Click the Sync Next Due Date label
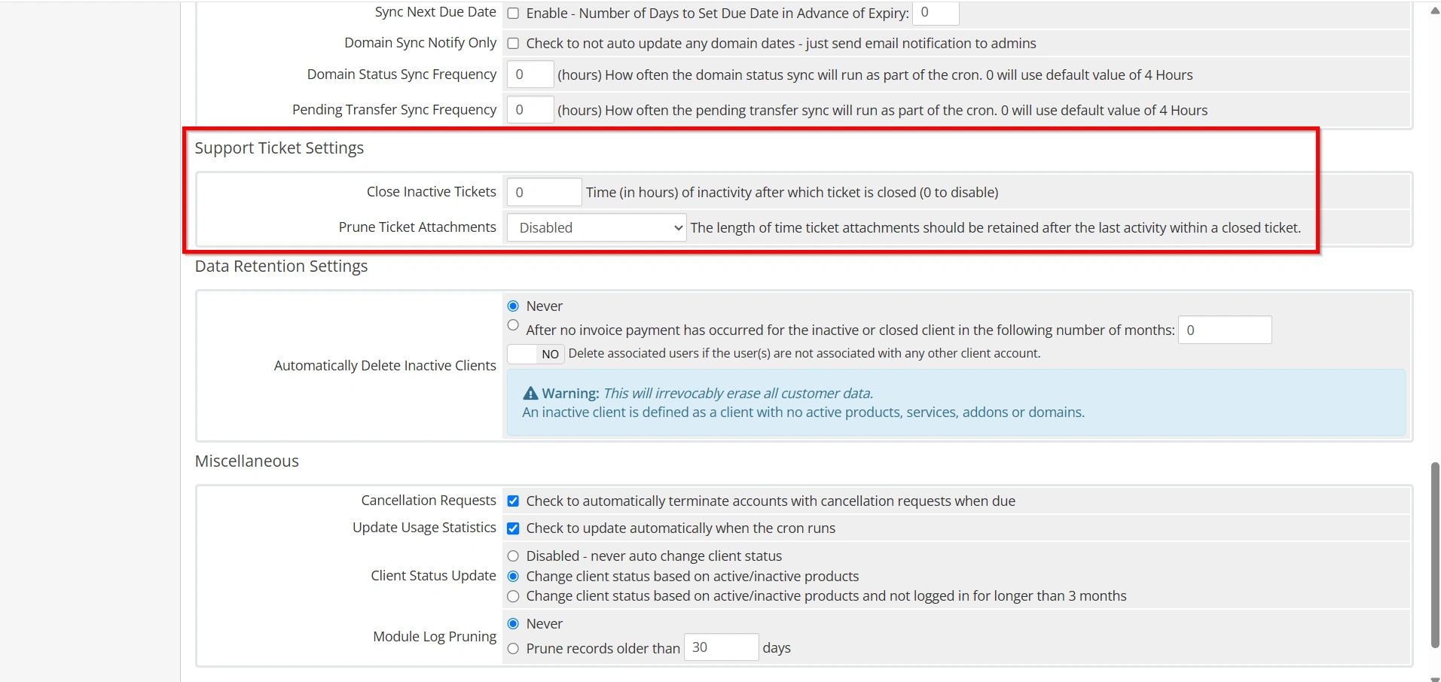The image size is (1441, 682). click(435, 13)
